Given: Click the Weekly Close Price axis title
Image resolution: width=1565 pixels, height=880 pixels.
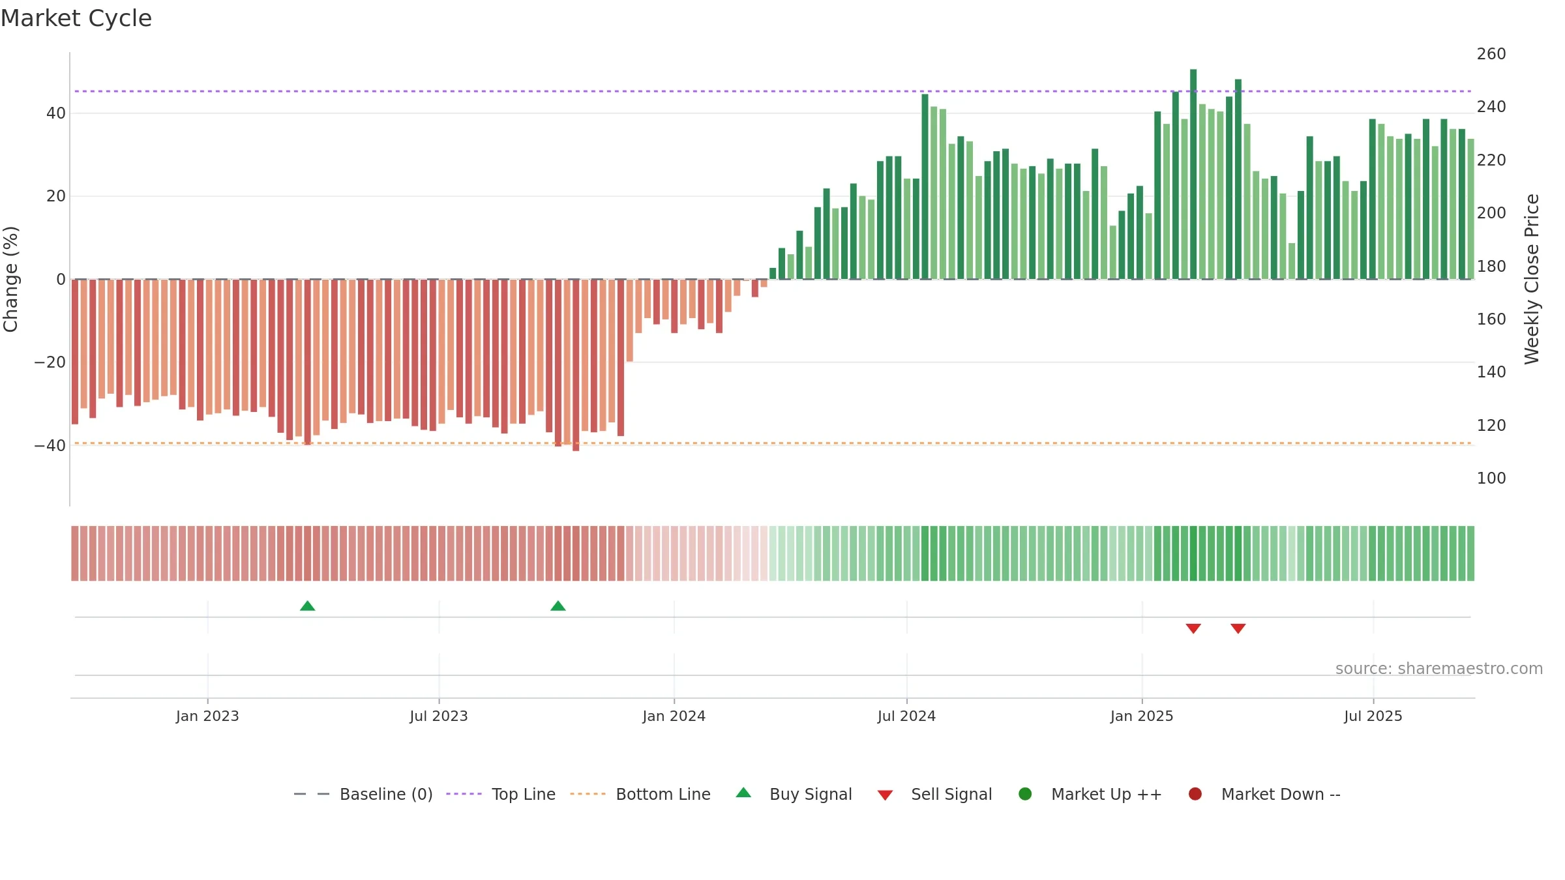Looking at the screenshot, I should point(1532,279).
